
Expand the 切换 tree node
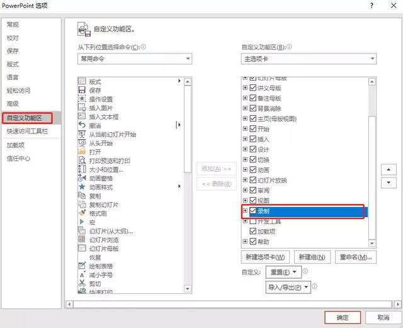[x=245, y=159]
